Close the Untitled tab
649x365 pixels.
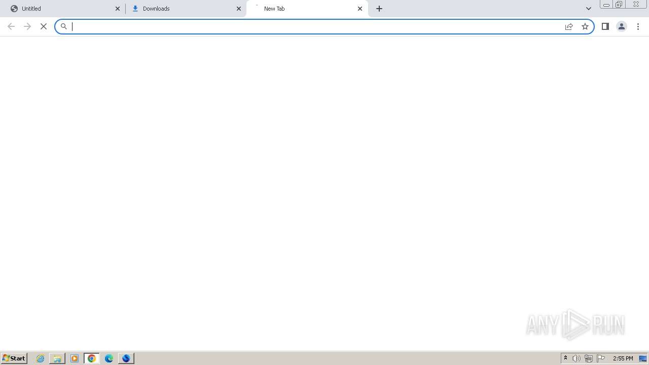click(118, 9)
